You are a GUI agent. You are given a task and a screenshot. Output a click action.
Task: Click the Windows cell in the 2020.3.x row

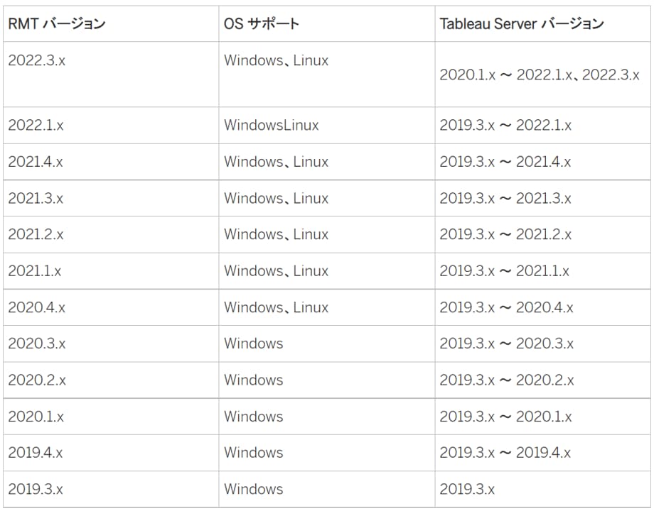(327, 344)
